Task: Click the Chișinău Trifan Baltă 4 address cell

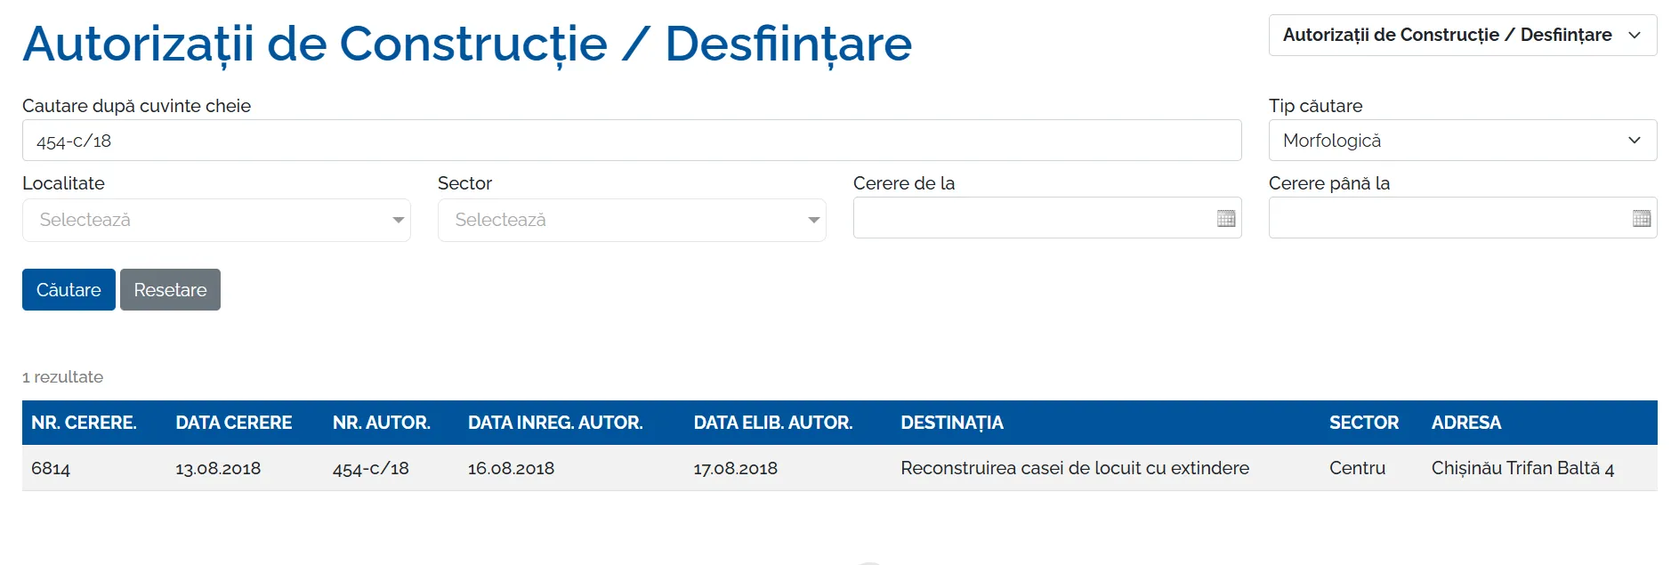Action: click(x=1522, y=468)
